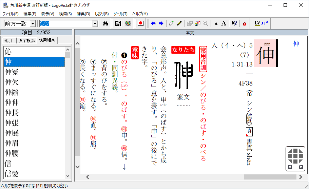Expand the search term history dropdown
This screenshot has height=189, width=309.
[95, 23]
